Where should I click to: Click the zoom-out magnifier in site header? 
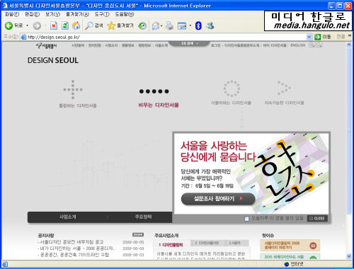tap(312, 45)
